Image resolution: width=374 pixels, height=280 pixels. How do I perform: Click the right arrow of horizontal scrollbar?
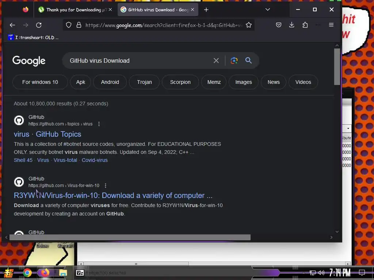[x=331, y=237]
